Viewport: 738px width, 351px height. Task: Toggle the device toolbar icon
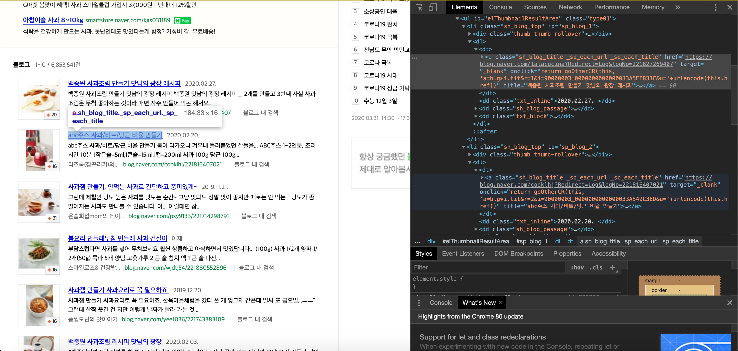433,7
